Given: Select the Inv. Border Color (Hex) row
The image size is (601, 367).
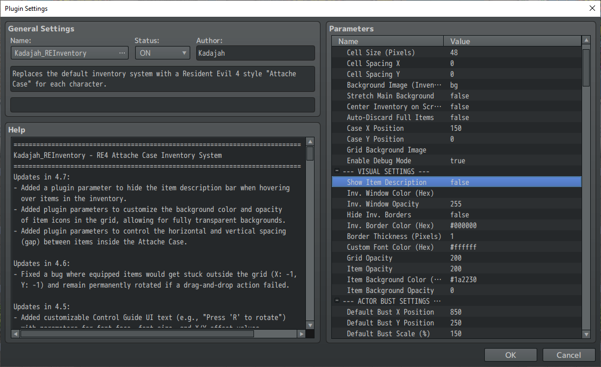Looking at the screenshot, I should click(x=457, y=225).
